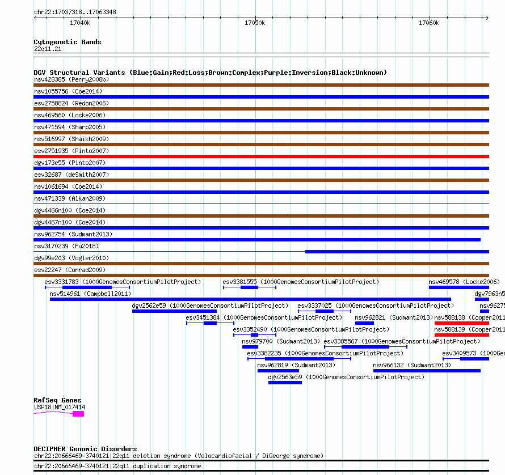Click esv3385567 1000Genomes variant label

[x=402, y=341]
